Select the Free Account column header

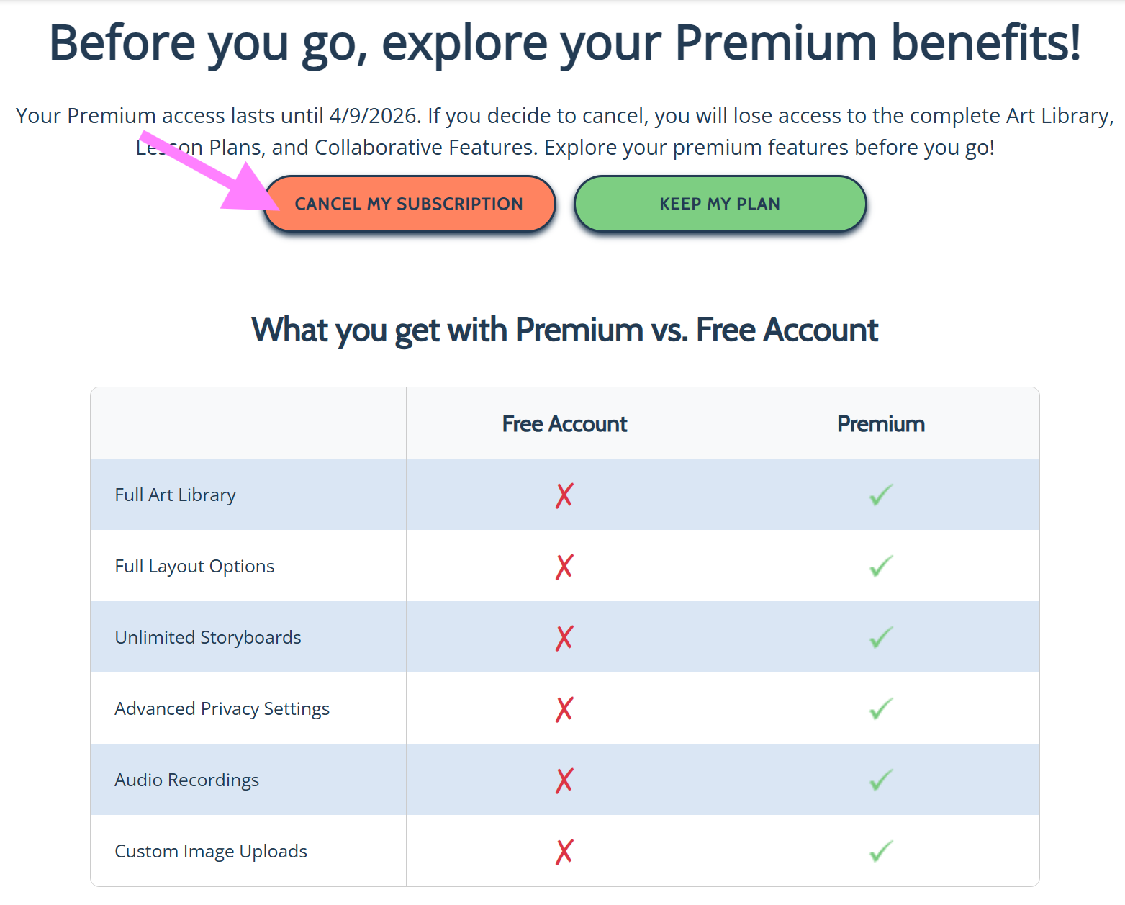[x=564, y=424]
